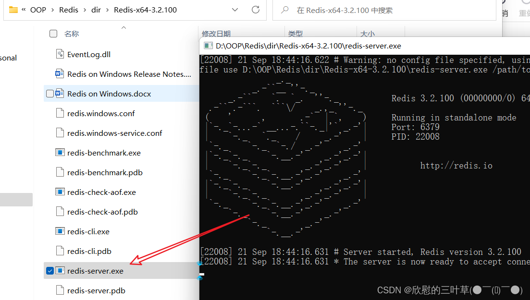Click the EventLog.dll file icon
The image size is (530, 300).
tap(60, 54)
